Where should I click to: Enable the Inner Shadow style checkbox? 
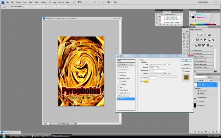(x=119, y=70)
